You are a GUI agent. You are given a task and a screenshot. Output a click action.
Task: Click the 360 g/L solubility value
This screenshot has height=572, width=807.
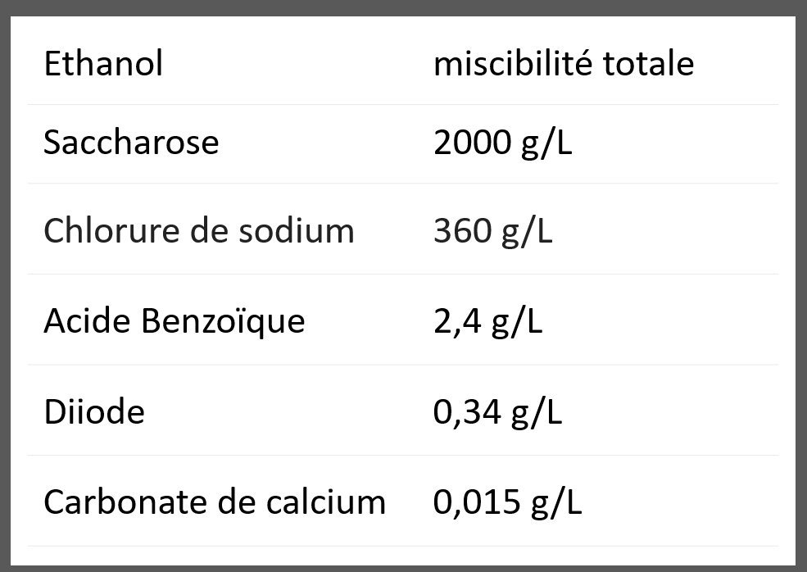coord(493,232)
